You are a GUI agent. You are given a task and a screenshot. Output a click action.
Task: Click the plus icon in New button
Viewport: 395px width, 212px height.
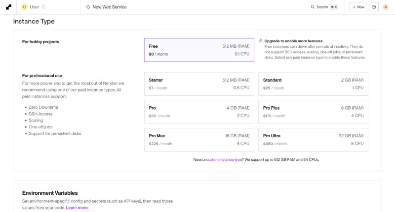[354, 7]
